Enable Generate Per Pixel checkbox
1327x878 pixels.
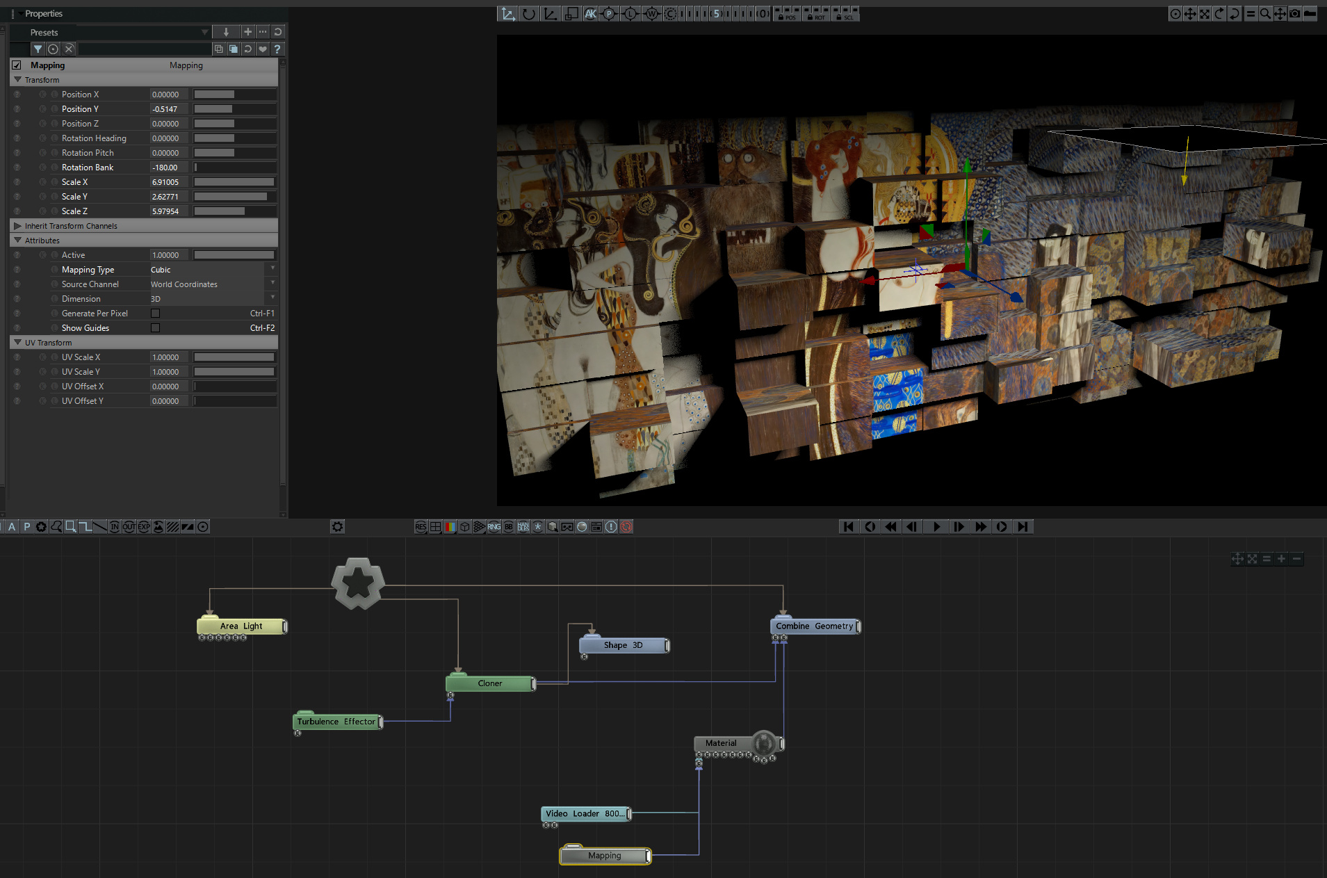click(155, 314)
